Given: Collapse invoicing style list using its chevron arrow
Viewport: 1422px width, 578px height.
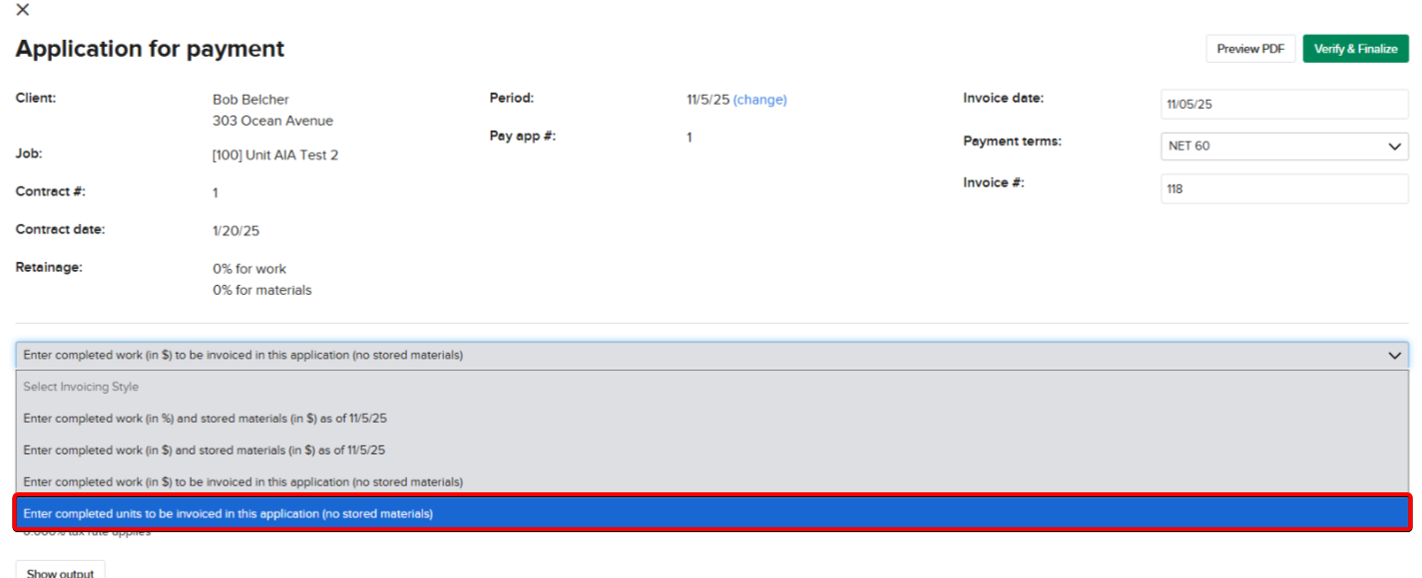Looking at the screenshot, I should (1394, 356).
